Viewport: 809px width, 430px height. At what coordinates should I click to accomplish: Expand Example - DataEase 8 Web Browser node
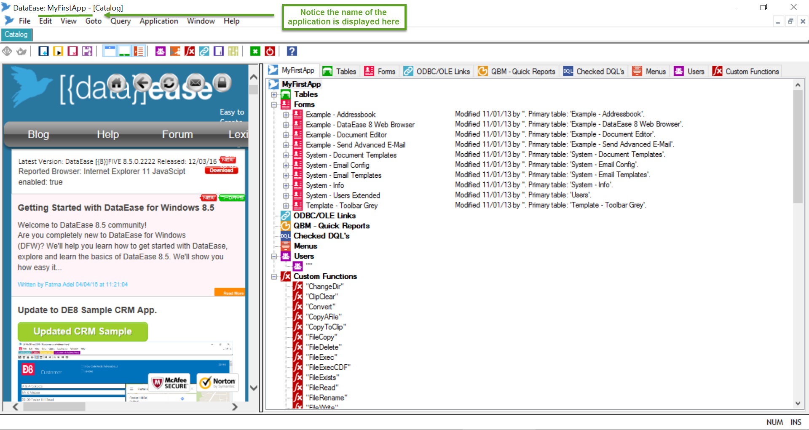286,125
